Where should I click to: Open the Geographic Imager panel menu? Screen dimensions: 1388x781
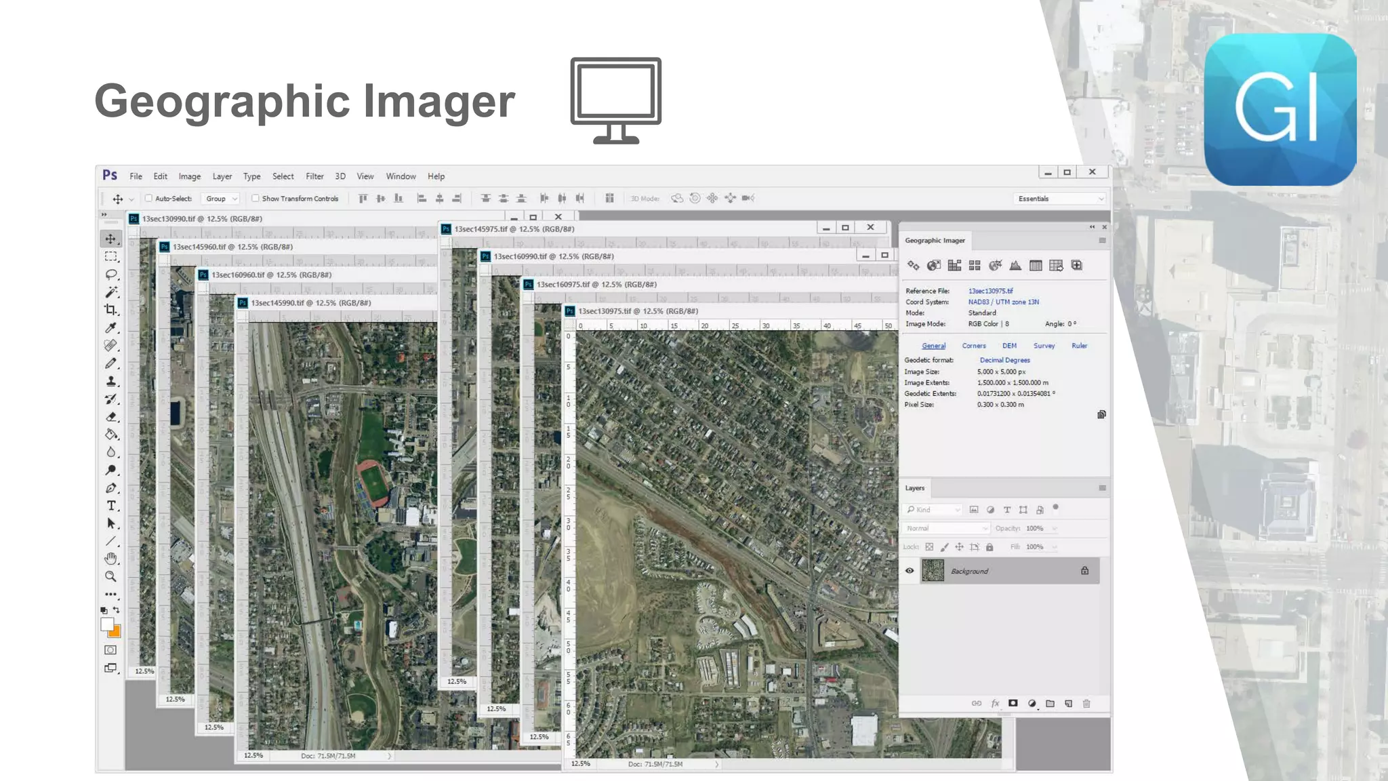coord(1102,241)
